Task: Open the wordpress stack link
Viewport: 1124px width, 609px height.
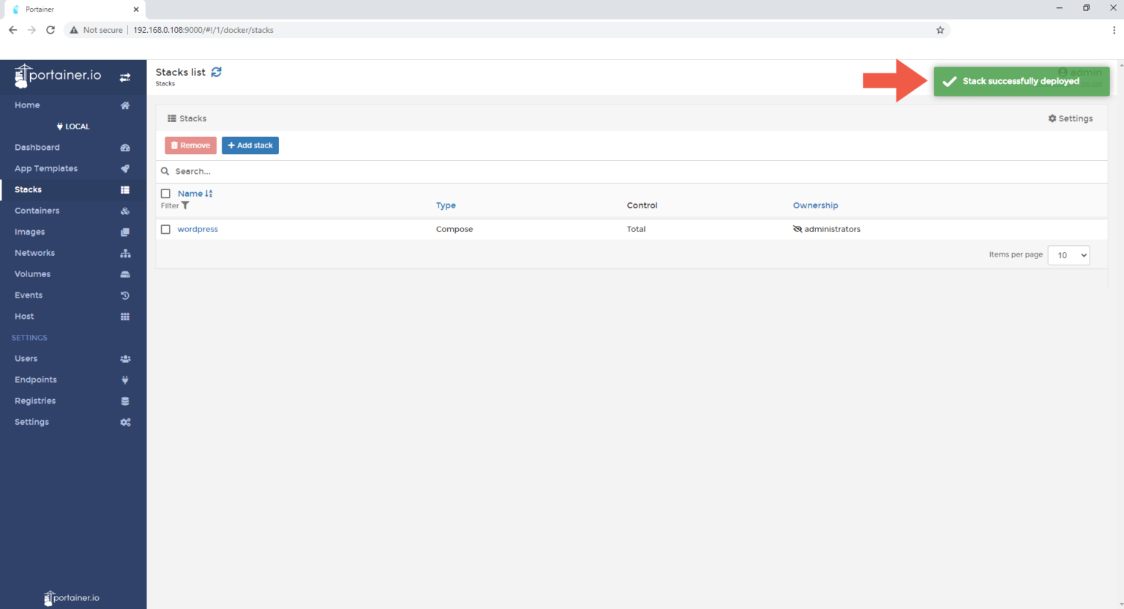Action: click(198, 230)
